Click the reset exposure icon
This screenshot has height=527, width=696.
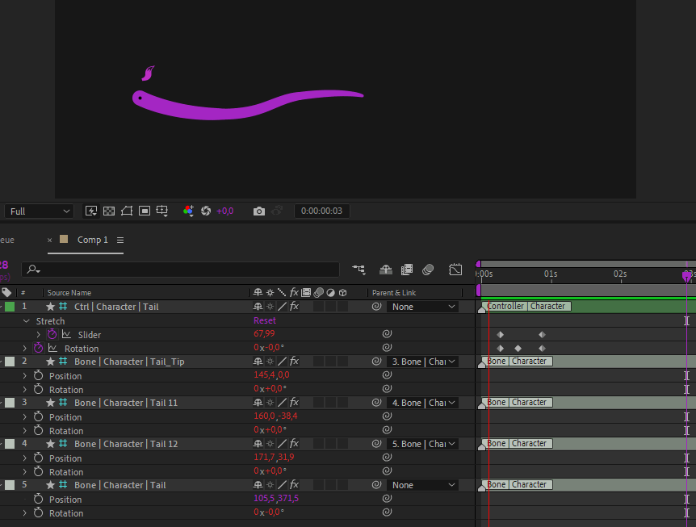point(206,211)
